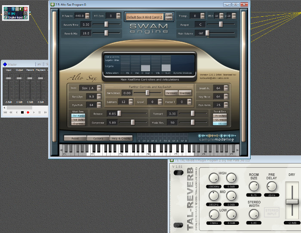Click the Transp. stepper arrows
301x233 pixels.
203,16
